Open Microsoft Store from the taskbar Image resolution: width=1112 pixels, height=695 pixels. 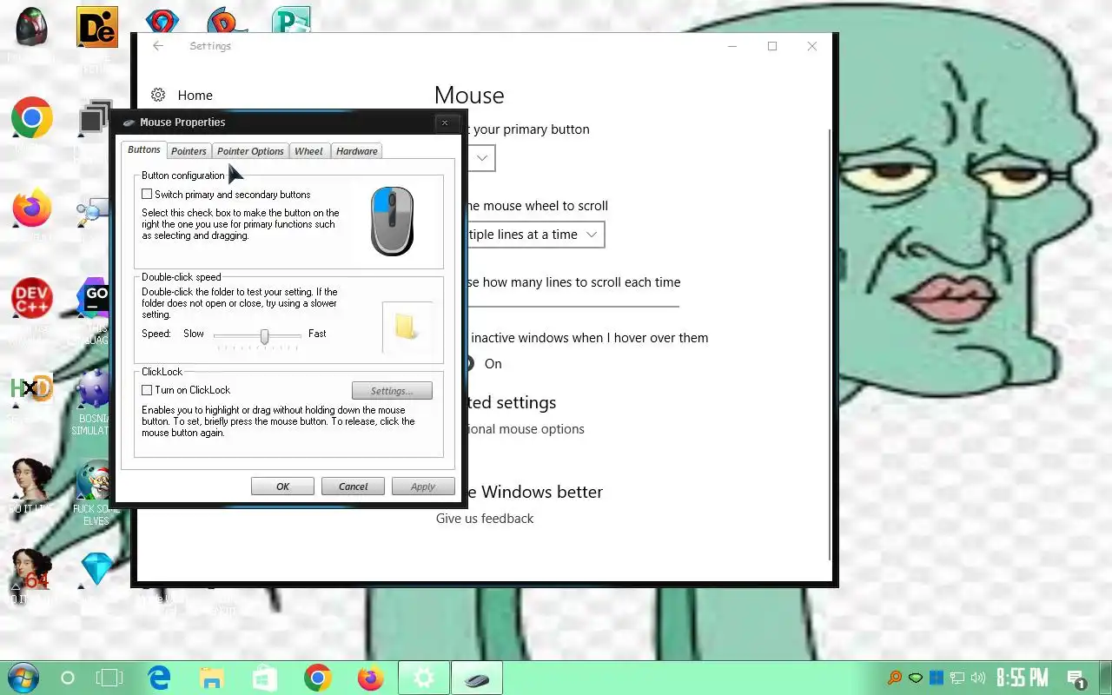[264, 678]
